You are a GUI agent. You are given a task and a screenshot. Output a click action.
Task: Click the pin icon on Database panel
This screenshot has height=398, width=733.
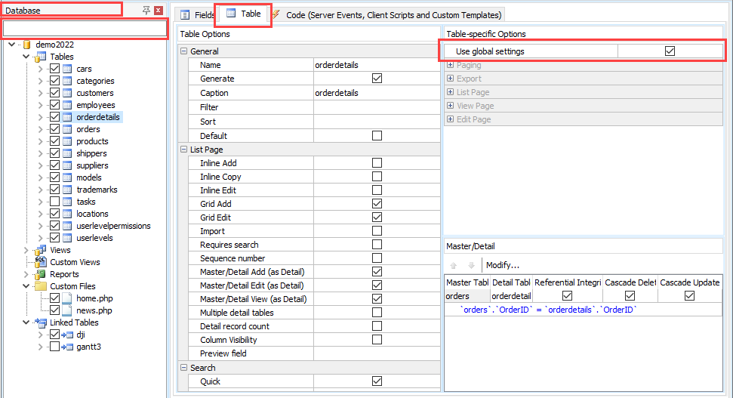[x=146, y=11]
